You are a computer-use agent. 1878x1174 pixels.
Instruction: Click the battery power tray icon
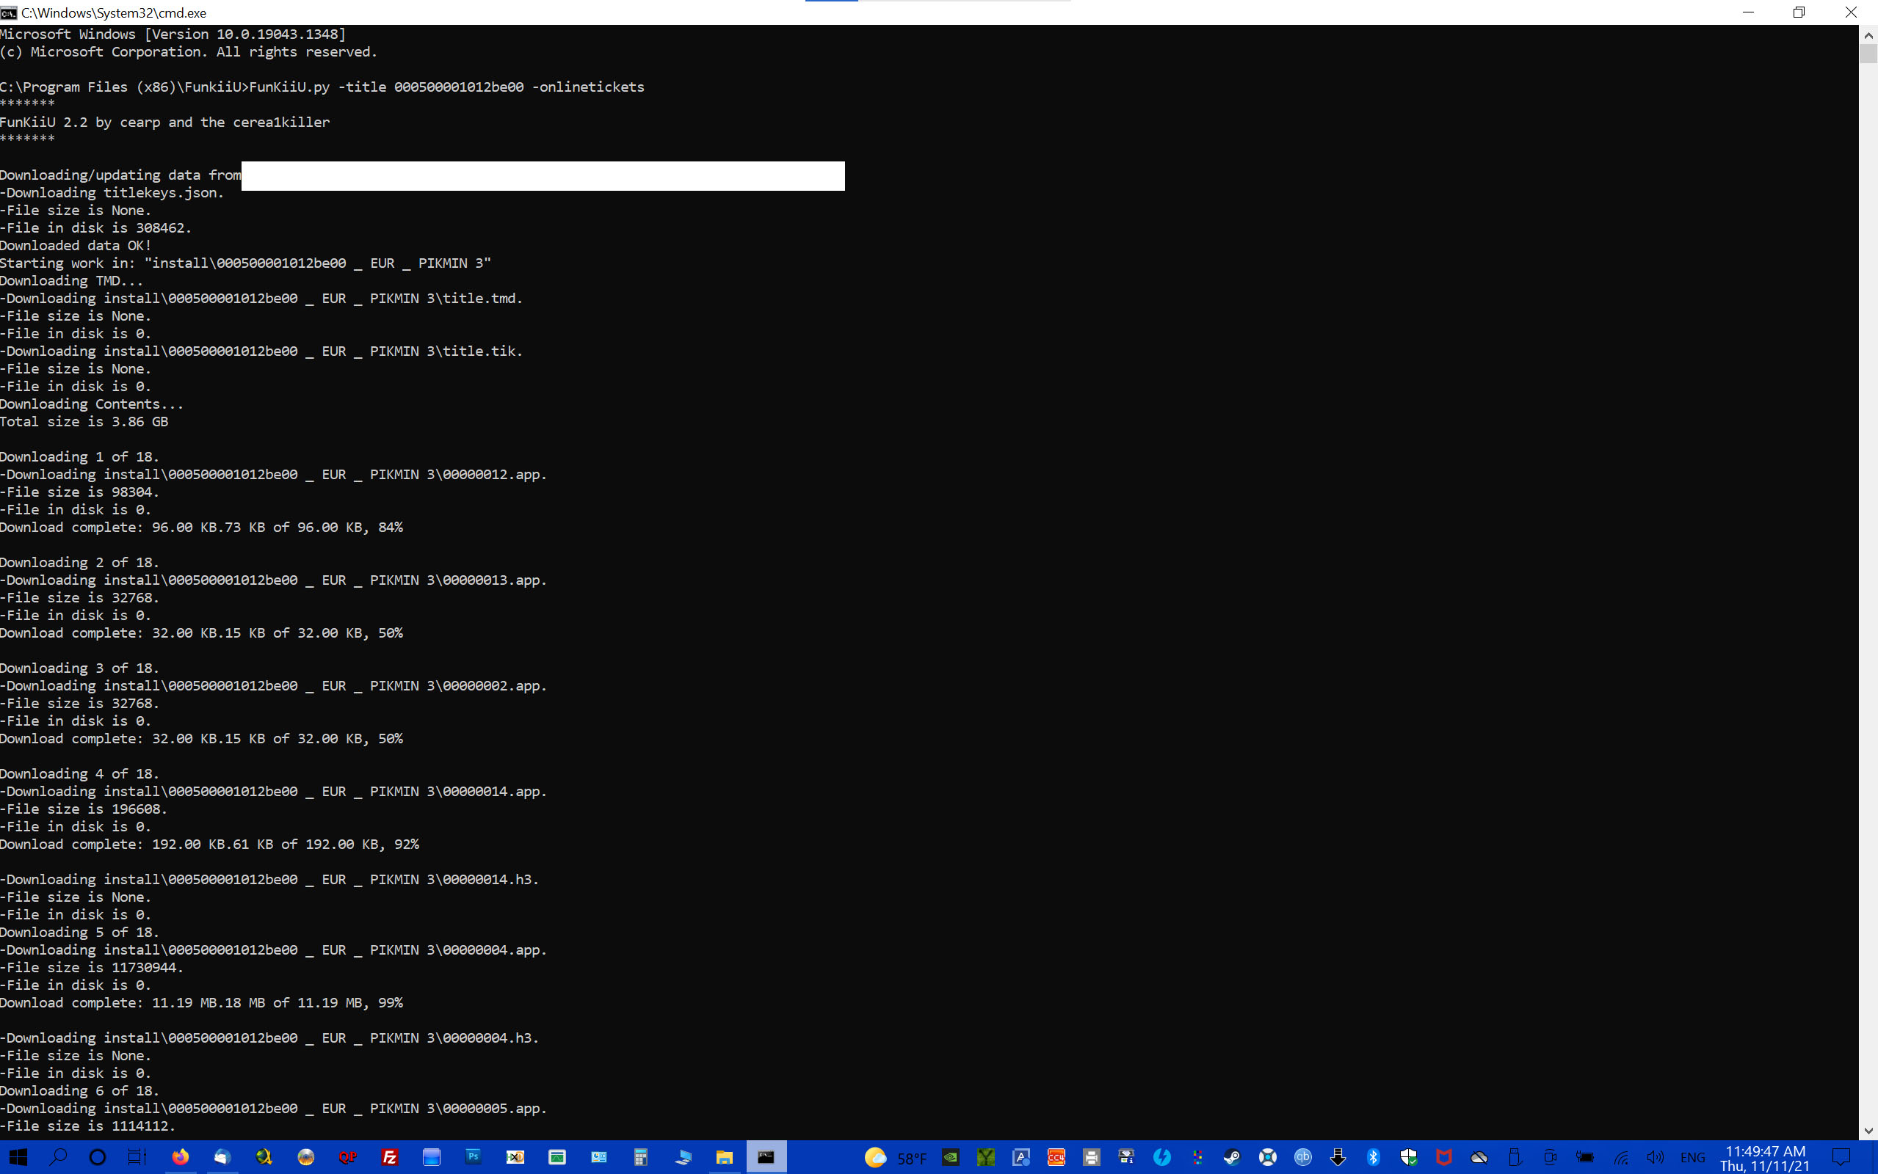tap(1585, 1158)
